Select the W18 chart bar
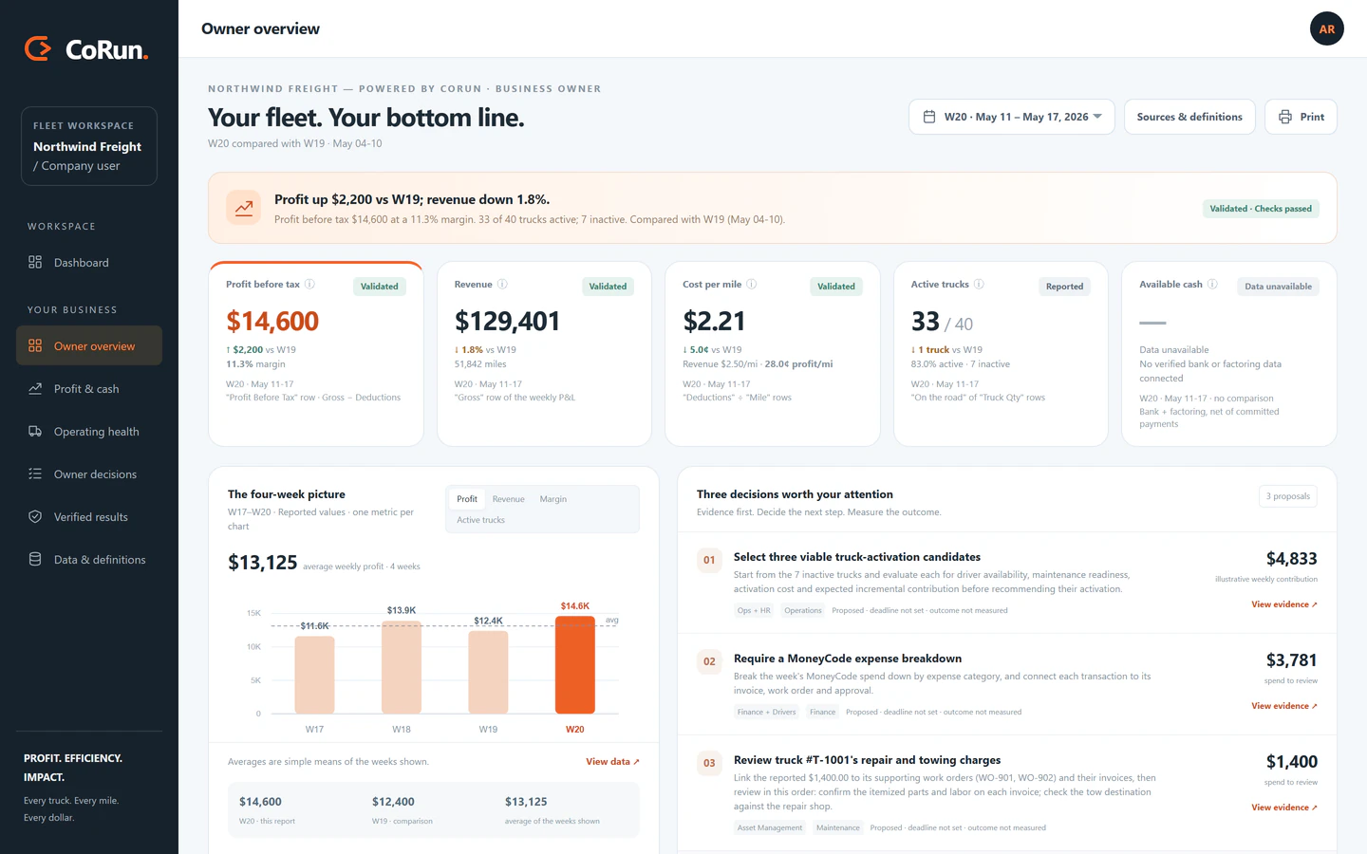This screenshot has height=854, width=1367. click(402, 667)
